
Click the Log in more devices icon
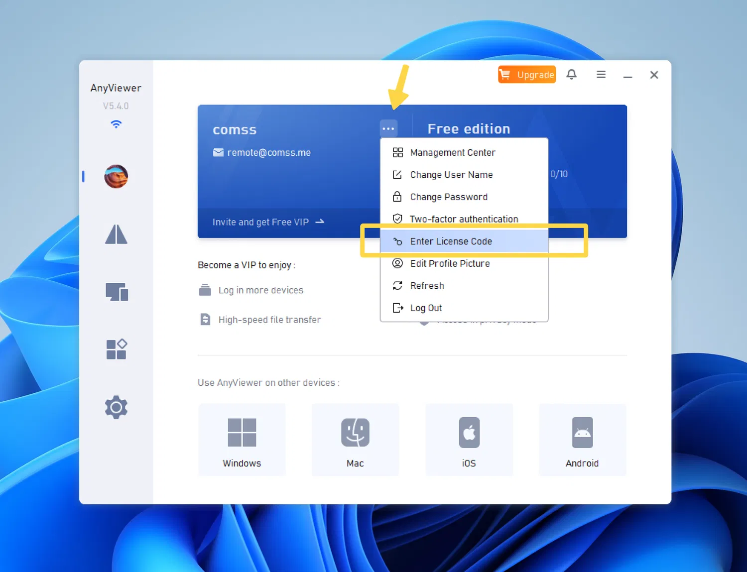point(205,290)
